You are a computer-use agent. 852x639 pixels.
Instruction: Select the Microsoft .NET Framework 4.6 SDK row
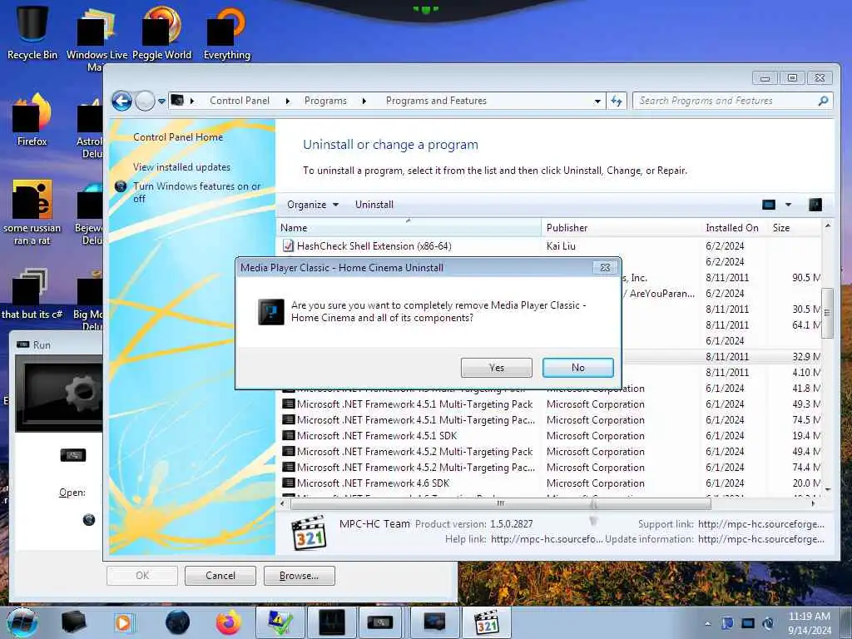(x=551, y=483)
